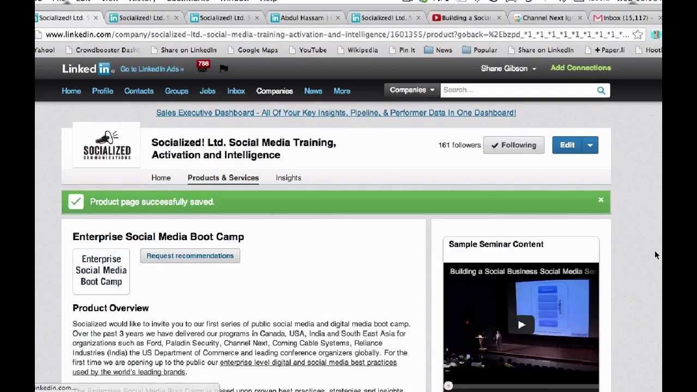
Task: Switch to the Building a Social YouTube tab
Action: pyautogui.click(x=466, y=18)
